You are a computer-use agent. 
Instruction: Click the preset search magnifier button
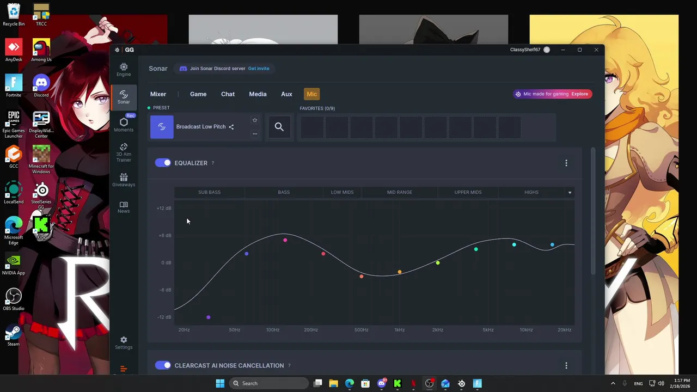pos(279,127)
